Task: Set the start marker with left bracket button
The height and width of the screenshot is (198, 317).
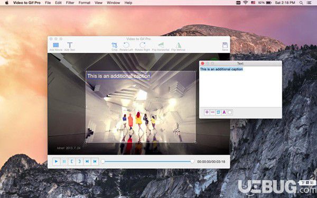Action: (x=71, y=162)
